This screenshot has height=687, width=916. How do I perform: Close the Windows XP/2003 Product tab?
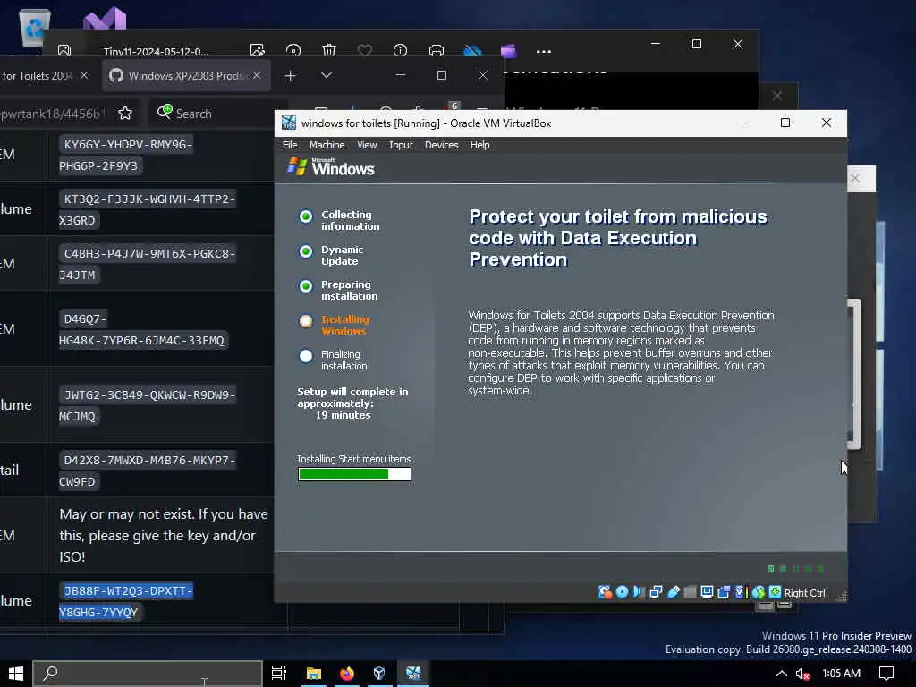pos(257,75)
